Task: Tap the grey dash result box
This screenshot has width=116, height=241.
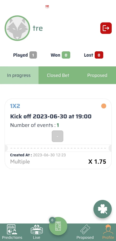Action: pos(58,136)
